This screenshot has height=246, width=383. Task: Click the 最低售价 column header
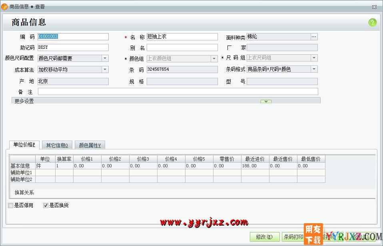pos(311,159)
